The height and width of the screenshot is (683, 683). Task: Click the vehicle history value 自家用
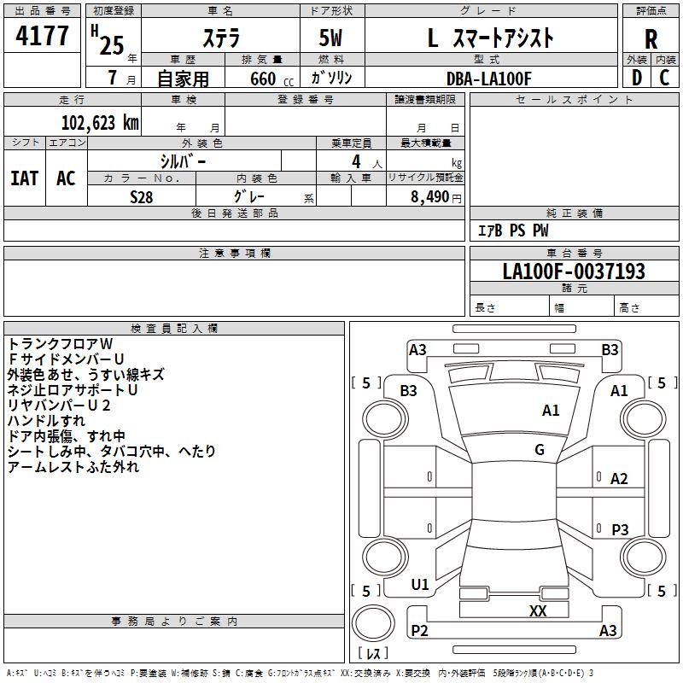183,79
